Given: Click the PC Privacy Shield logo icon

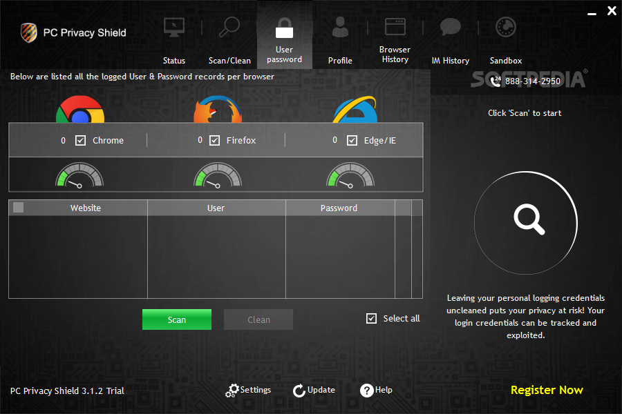Looking at the screenshot, I should [x=29, y=32].
